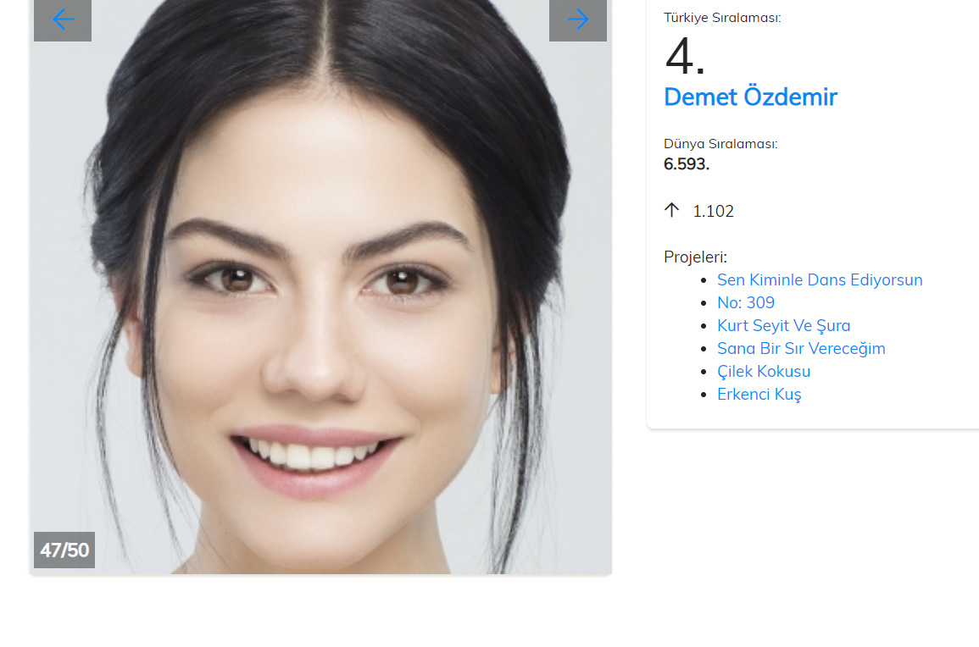This screenshot has width=979, height=647.
Task: Select the Çilek Kokusu project link
Action: click(764, 371)
